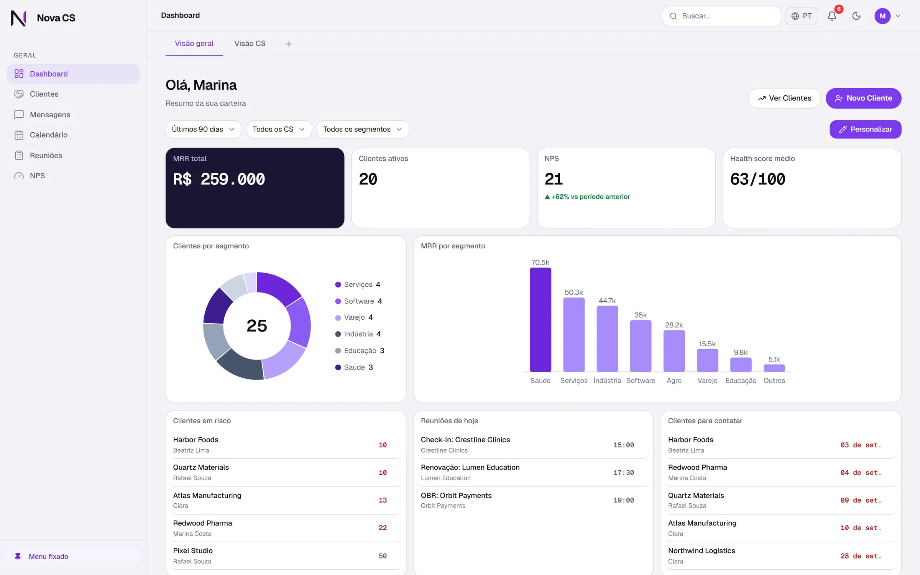
Task: Switch to the Visão CS tab
Action: (x=250, y=44)
